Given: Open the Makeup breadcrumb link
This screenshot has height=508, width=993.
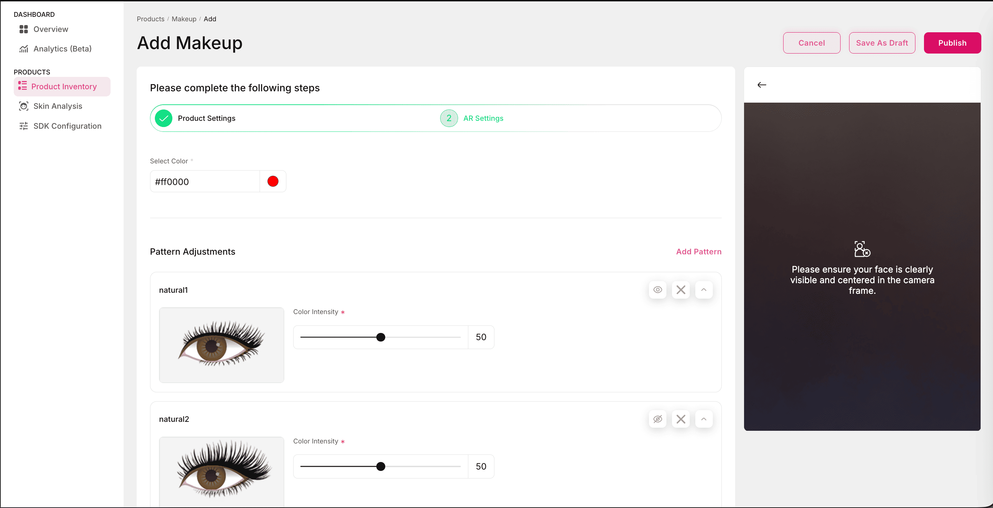Looking at the screenshot, I should tap(184, 19).
